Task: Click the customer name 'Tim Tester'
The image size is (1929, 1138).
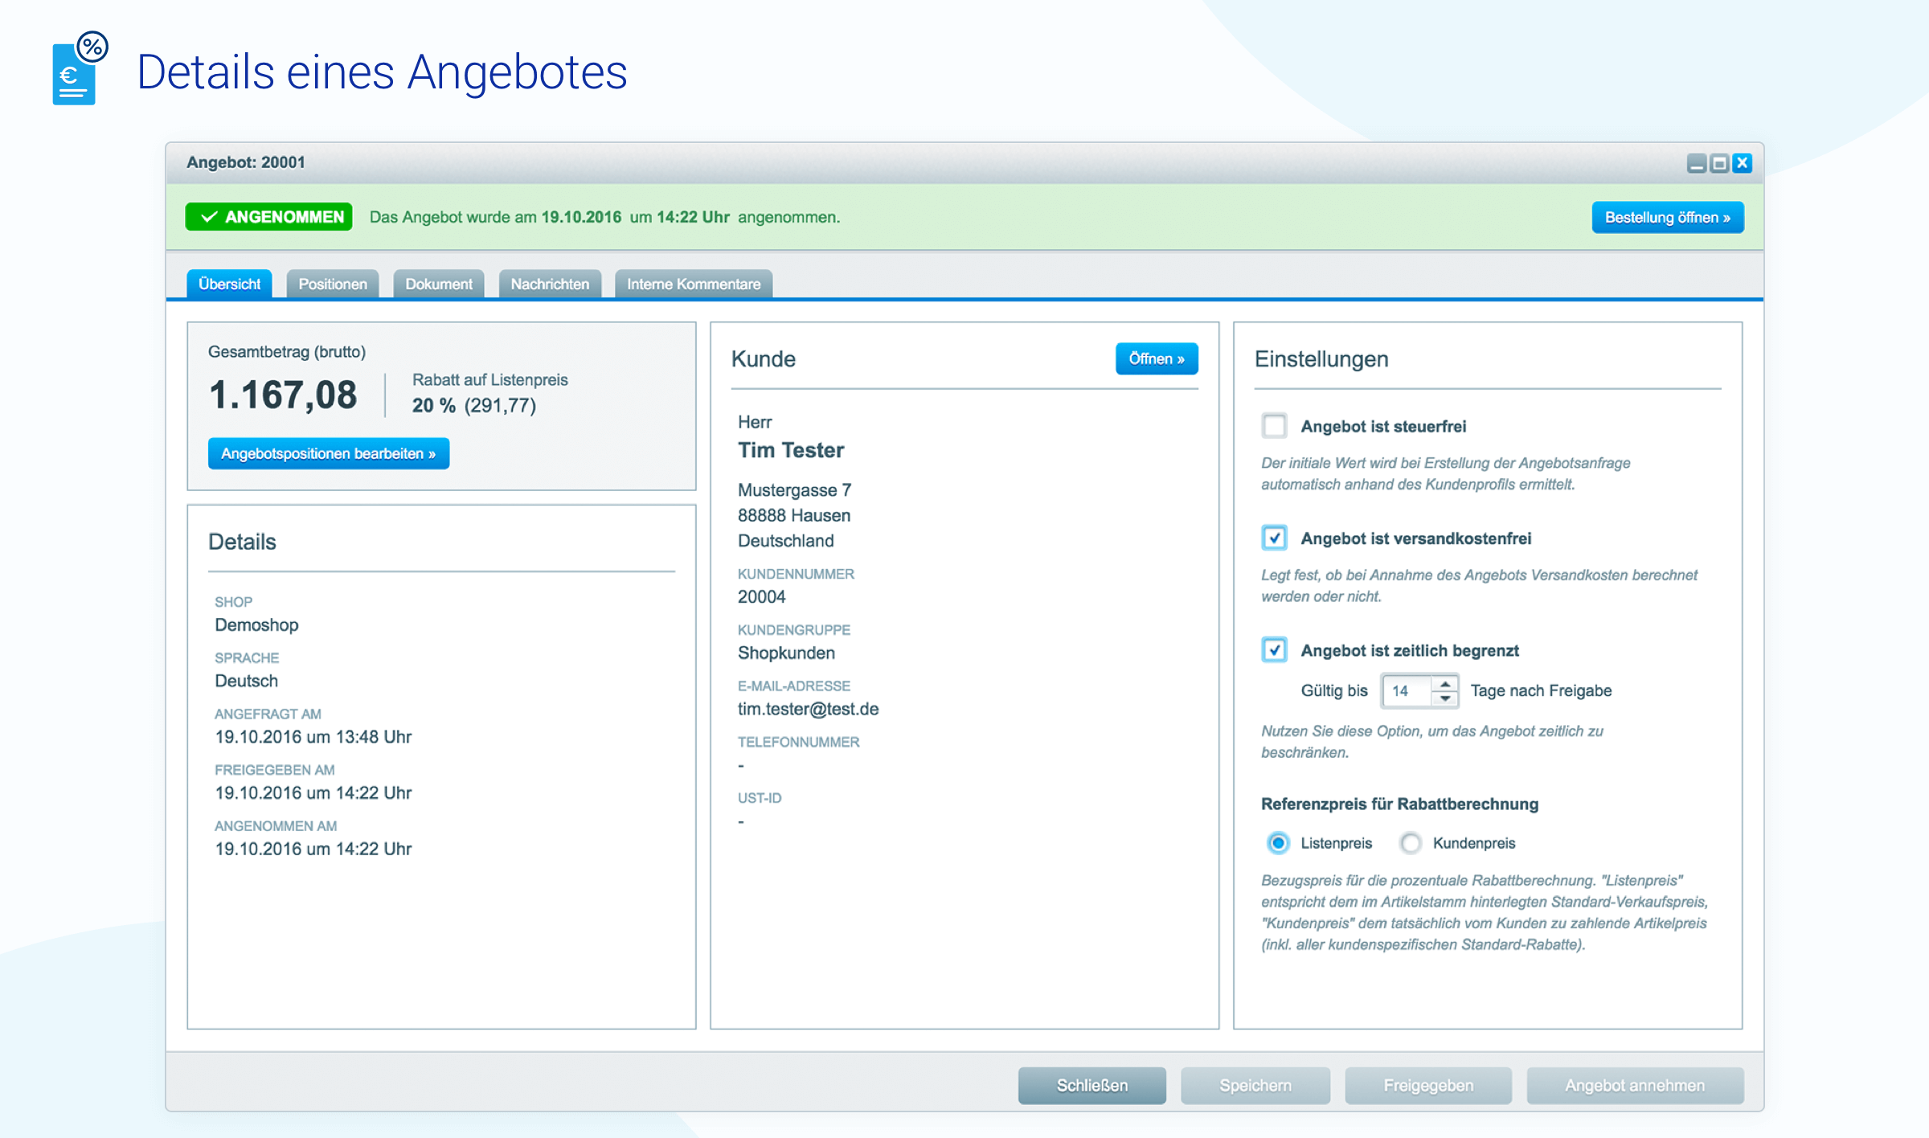Action: click(791, 450)
